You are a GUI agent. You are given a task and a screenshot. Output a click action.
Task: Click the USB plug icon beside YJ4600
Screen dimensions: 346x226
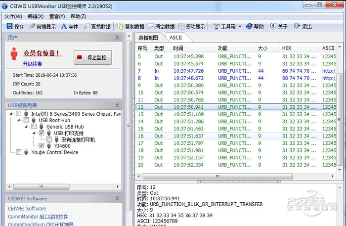pyautogui.click(x=49, y=146)
